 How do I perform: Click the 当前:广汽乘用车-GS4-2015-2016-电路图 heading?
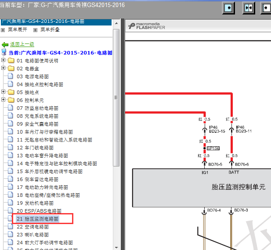pyautogui.click(x=61, y=53)
